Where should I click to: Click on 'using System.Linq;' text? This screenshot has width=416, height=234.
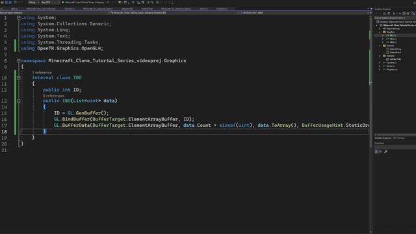click(45, 30)
